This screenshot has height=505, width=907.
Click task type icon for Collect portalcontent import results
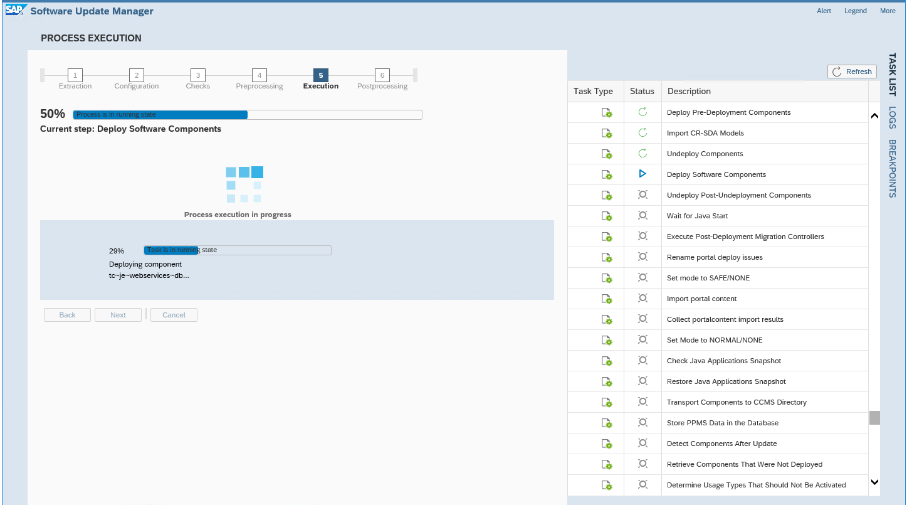coord(607,320)
